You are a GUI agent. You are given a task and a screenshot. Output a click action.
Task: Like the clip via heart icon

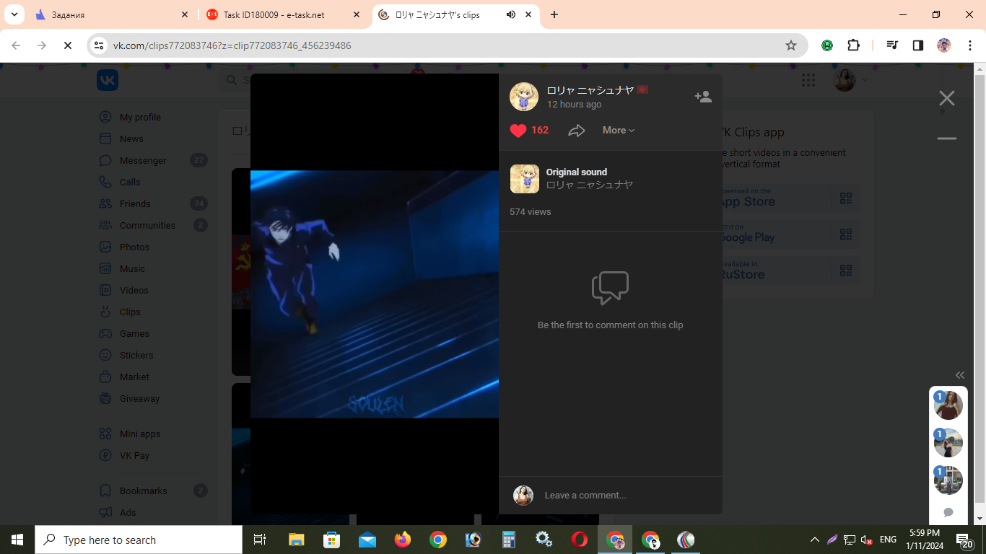click(x=518, y=131)
